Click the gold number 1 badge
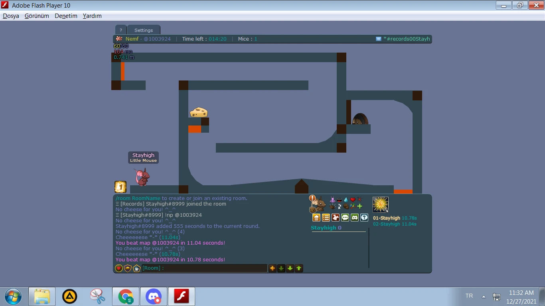Viewport: 545px width, 306px height. pyautogui.click(x=120, y=187)
